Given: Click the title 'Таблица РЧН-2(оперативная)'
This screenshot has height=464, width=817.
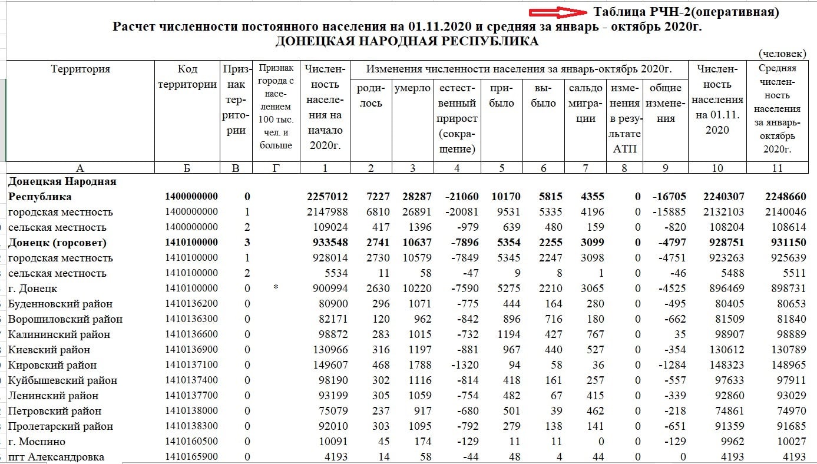Looking at the screenshot, I should pos(686,12).
